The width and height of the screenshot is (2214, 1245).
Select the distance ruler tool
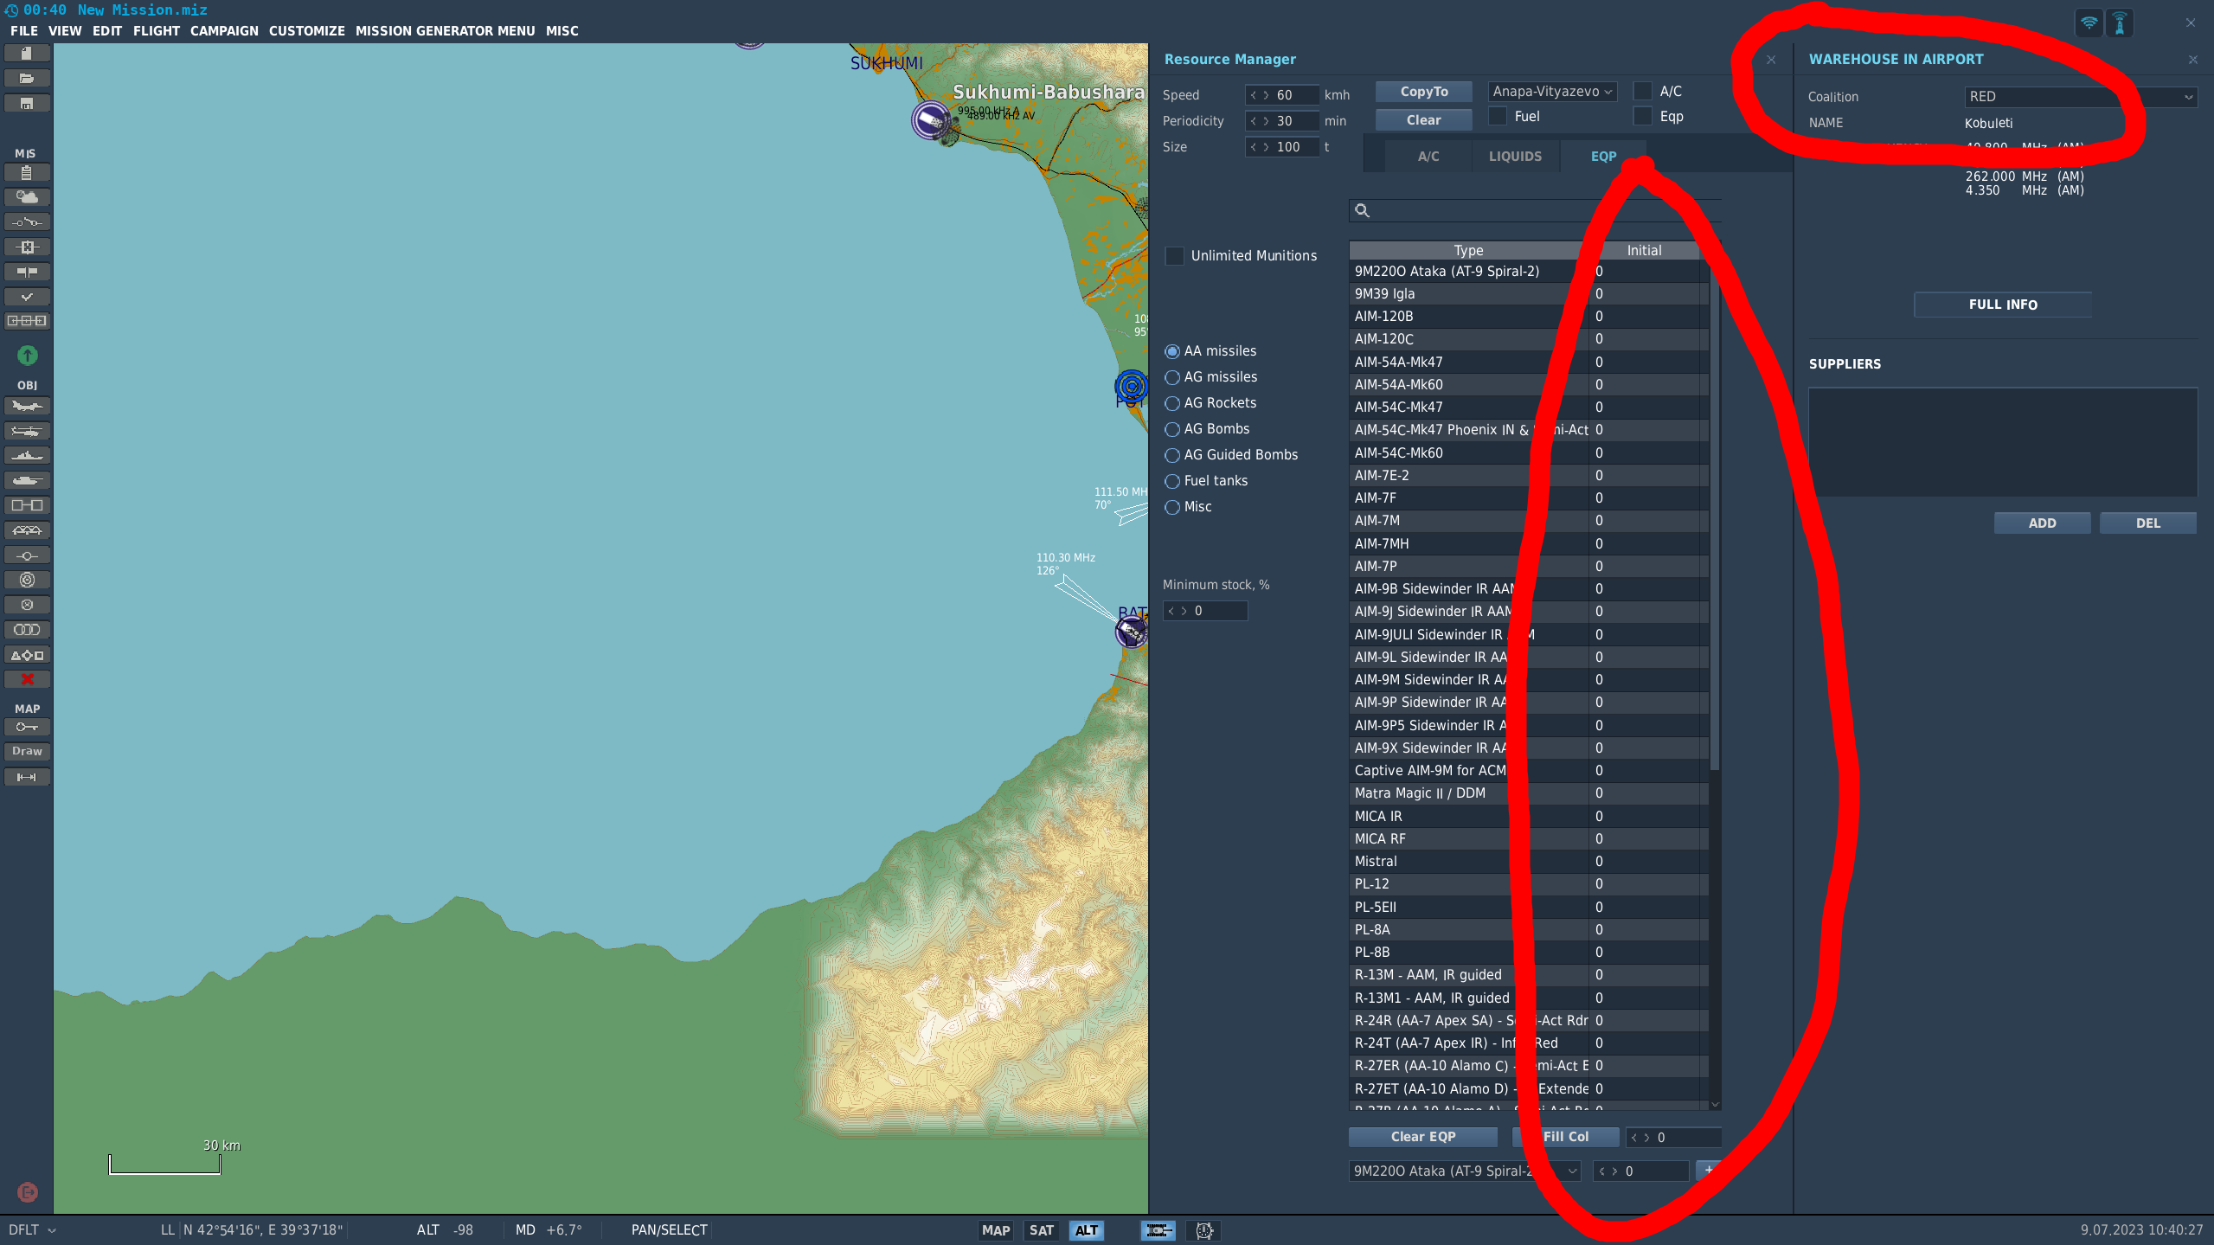point(27,778)
